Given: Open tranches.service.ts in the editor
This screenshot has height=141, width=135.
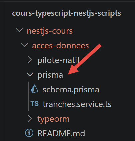Looking at the screenshot, I should (x=77, y=104).
